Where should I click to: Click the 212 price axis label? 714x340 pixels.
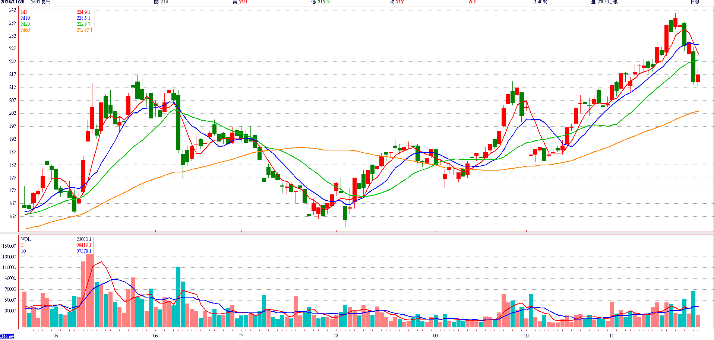click(x=13, y=88)
